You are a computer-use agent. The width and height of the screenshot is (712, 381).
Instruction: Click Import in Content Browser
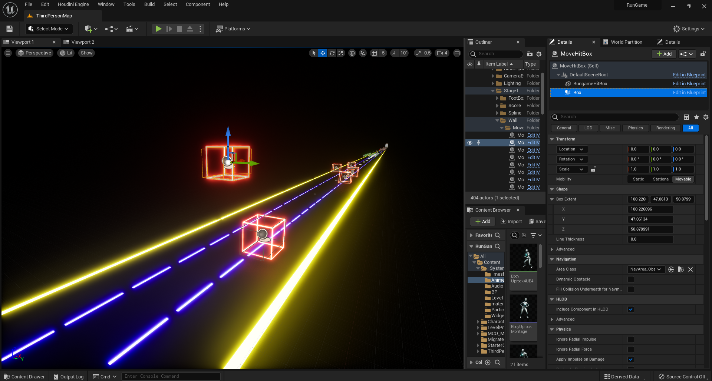511,222
